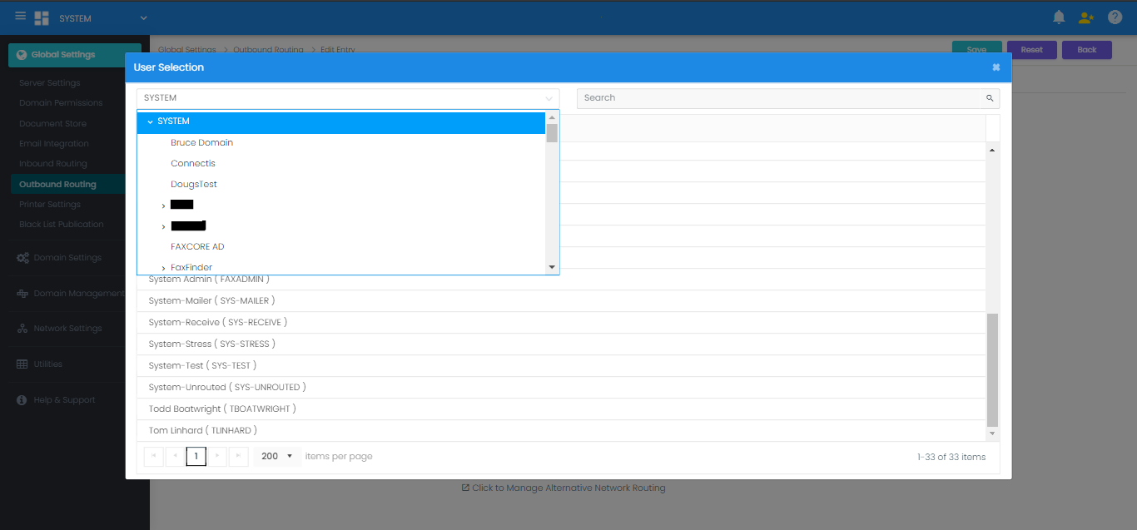Click Manage Alternative Network Routing link

tap(568, 488)
